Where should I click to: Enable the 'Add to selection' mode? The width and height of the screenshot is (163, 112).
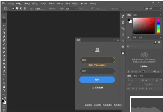point(18,8)
